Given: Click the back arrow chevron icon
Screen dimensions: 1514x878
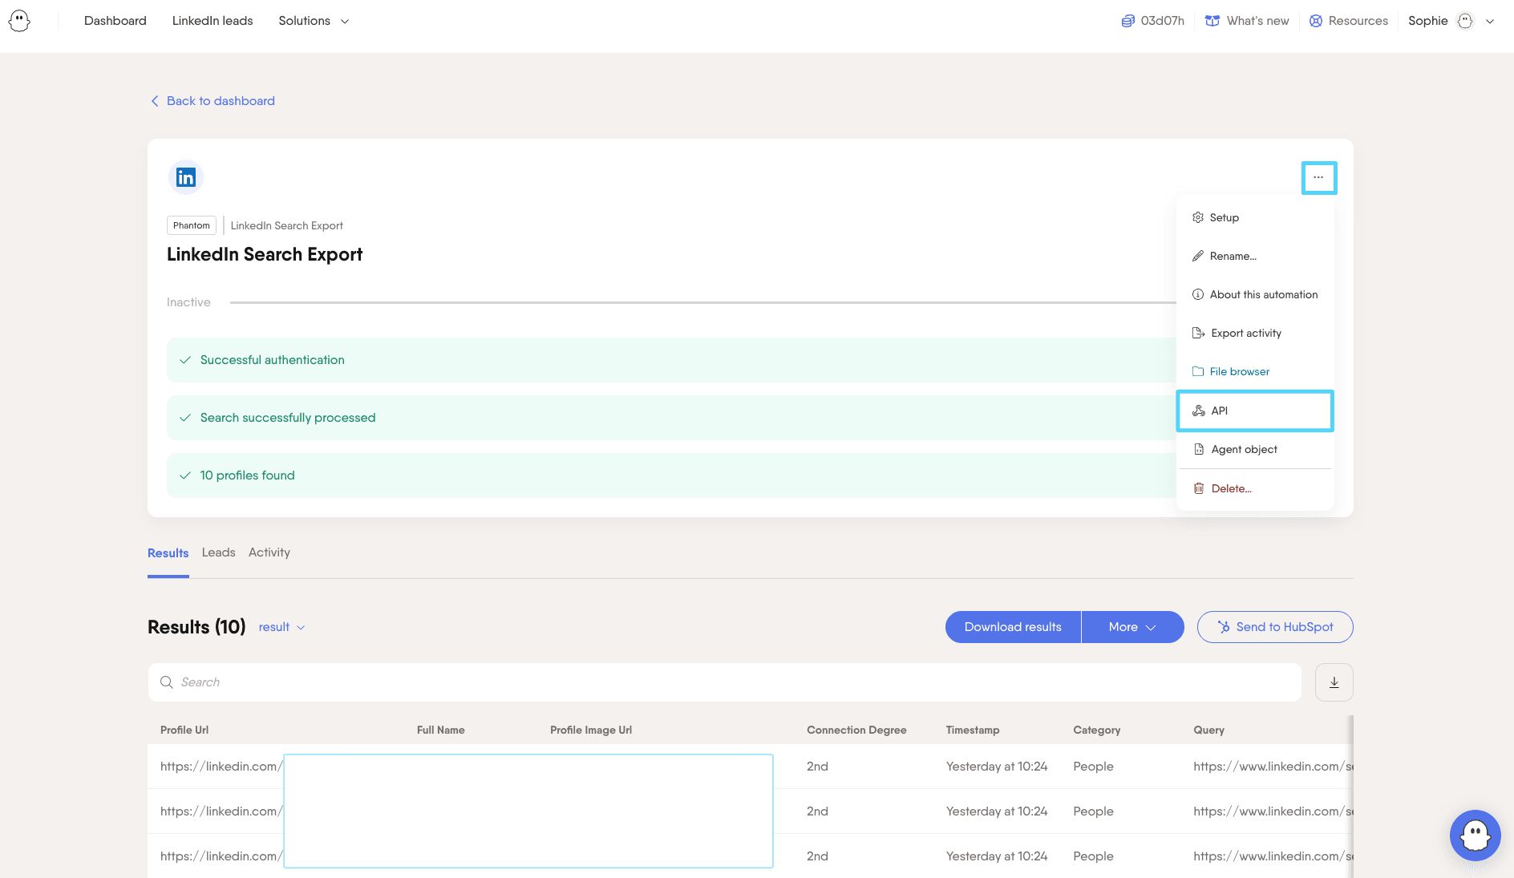Looking at the screenshot, I should (155, 101).
